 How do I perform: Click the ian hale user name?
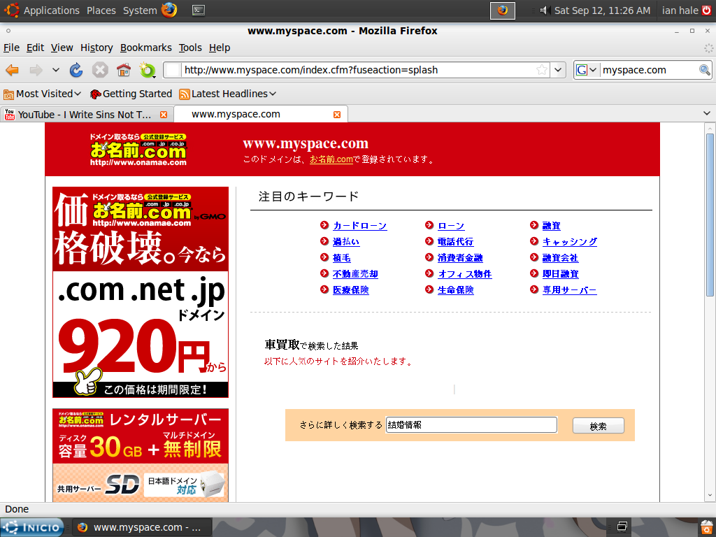pyautogui.click(x=680, y=10)
